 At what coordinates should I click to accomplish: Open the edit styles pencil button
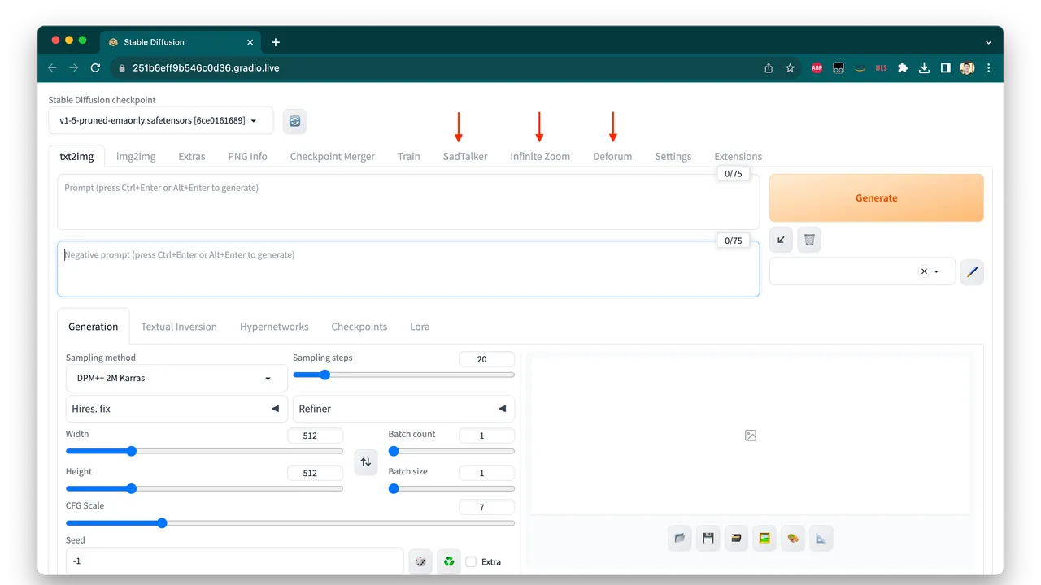[972, 271]
